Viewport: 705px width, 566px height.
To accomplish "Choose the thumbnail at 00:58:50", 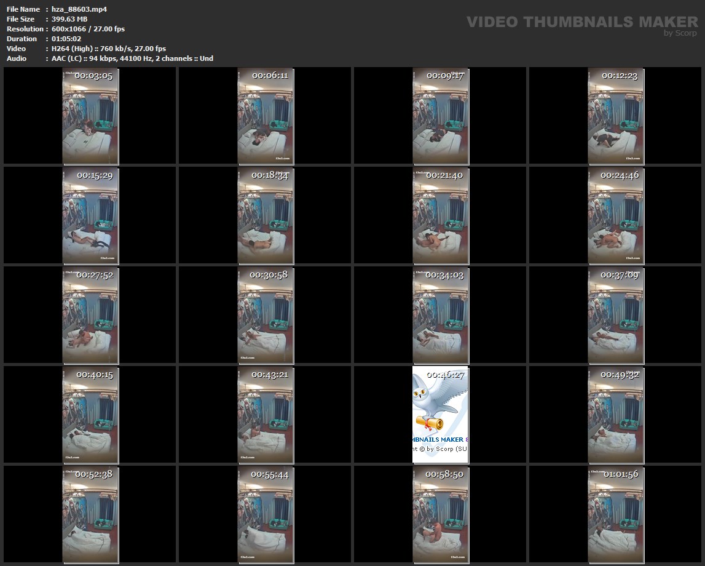I will [441, 515].
